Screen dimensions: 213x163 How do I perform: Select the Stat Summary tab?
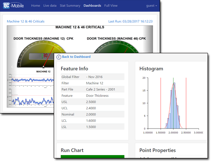tap(70, 6)
